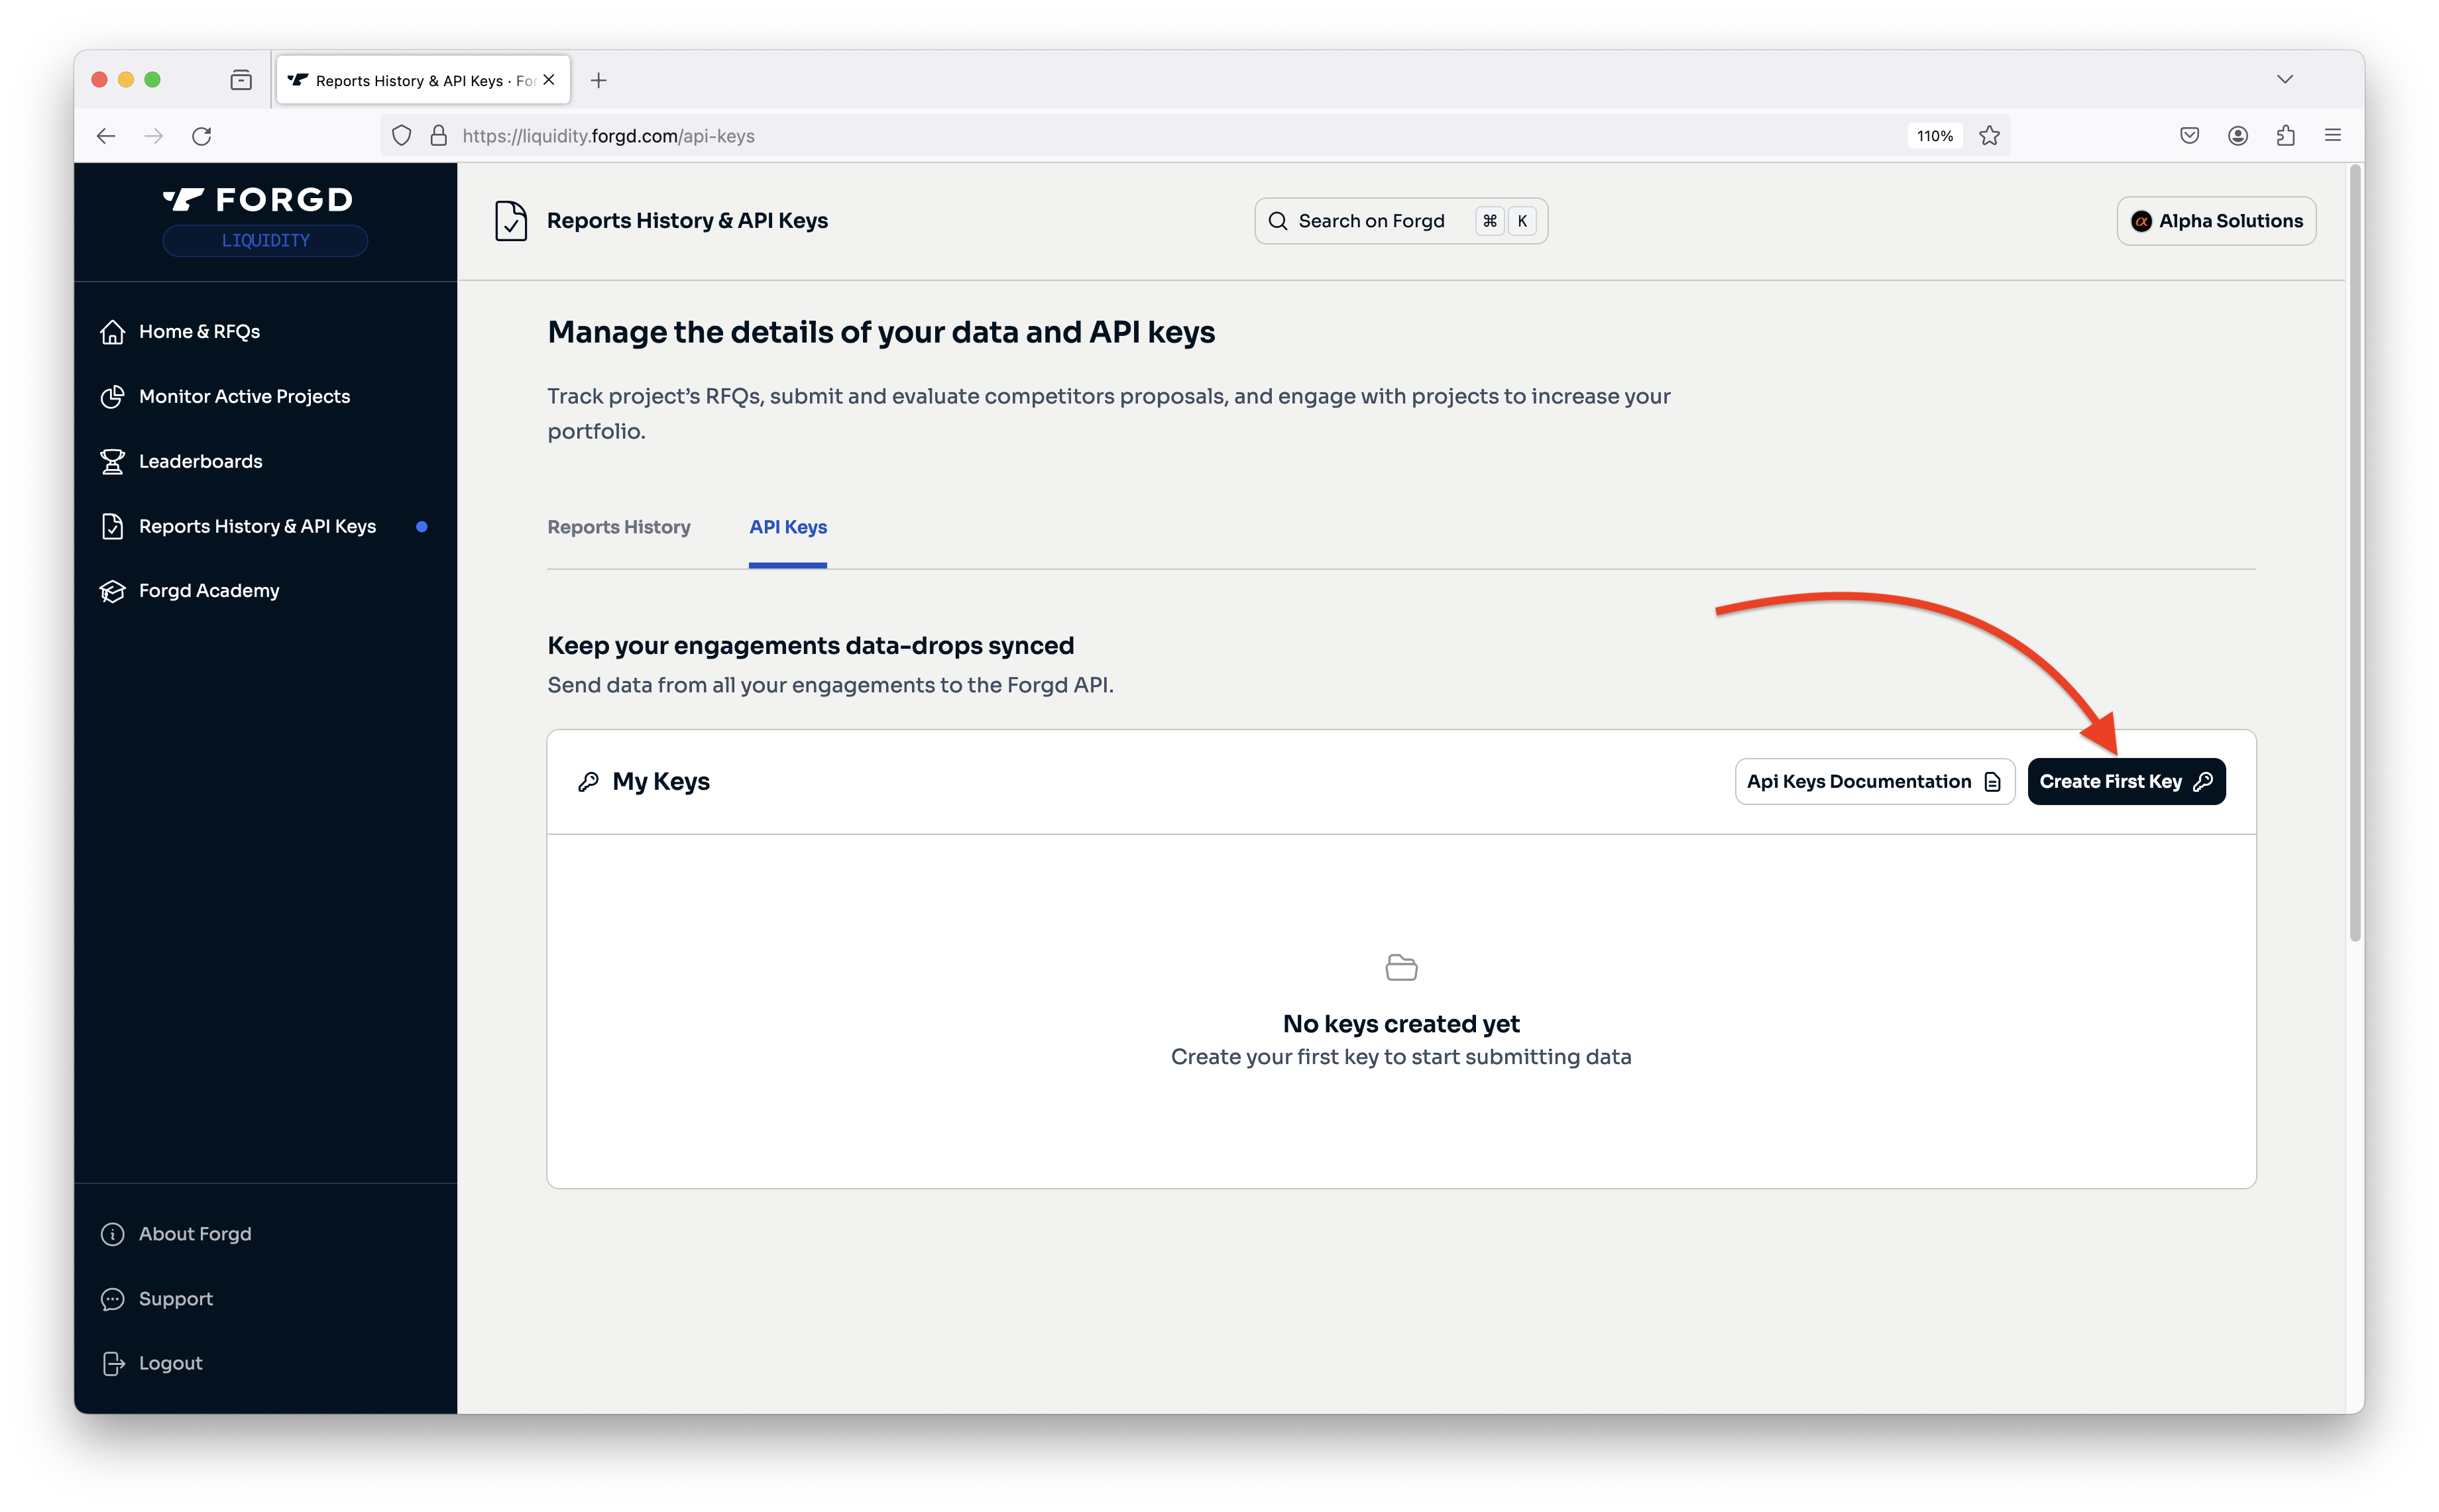Image resolution: width=2439 pixels, height=1512 pixels.
Task: Focus the Search on Forgd field
Action: (x=1371, y=221)
